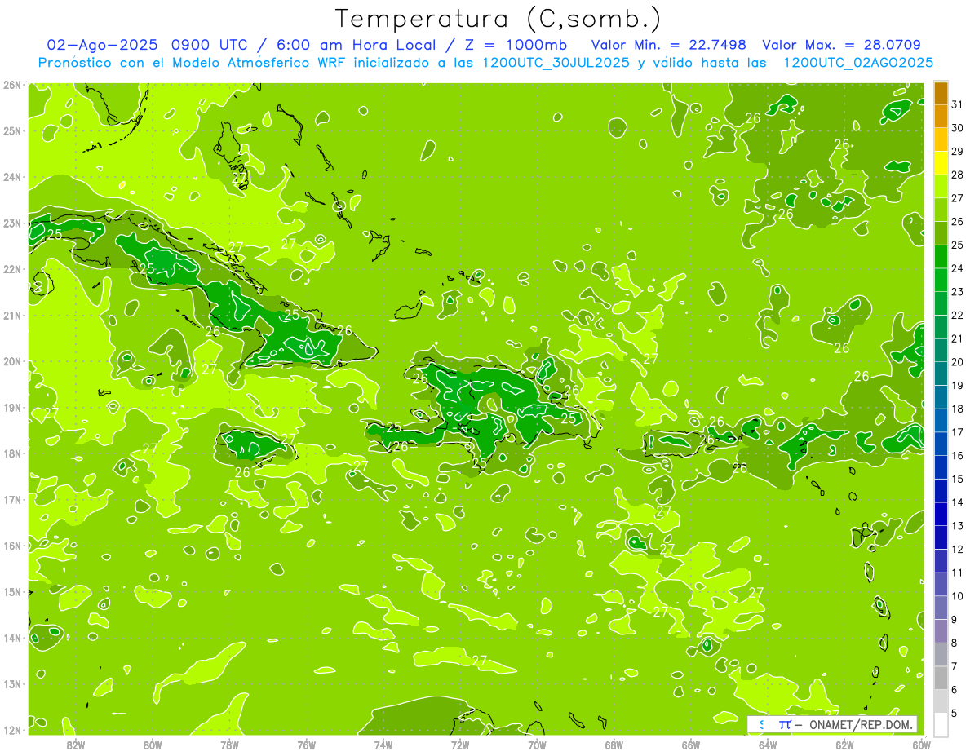Click the '13N' latitude label
This screenshot has height=756, width=979.
coord(12,683)
